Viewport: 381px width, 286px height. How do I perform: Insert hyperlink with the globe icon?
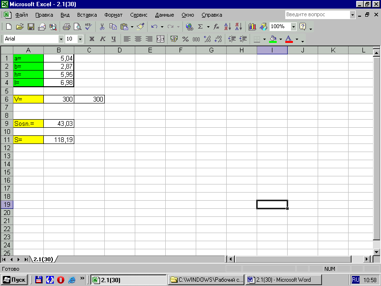tap(189, 27)
